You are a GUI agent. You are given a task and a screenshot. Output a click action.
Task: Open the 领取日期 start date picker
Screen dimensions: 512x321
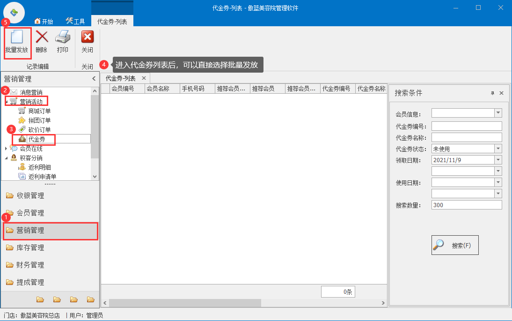pyautogui.click(x=498, y=160)
